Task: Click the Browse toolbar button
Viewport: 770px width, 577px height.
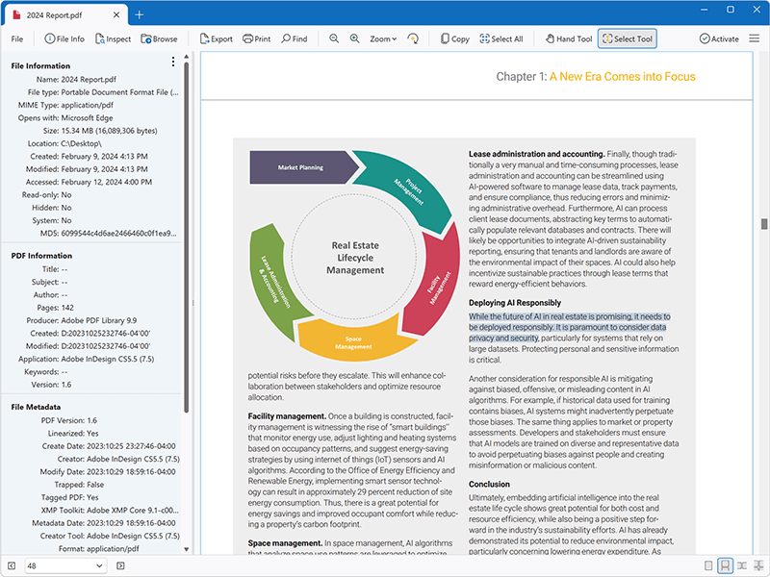Action: (x=159, y=39)
